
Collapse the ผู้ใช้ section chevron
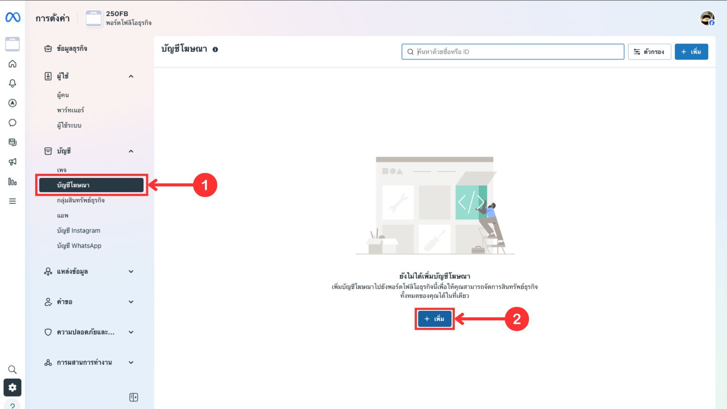click(131, 76)
